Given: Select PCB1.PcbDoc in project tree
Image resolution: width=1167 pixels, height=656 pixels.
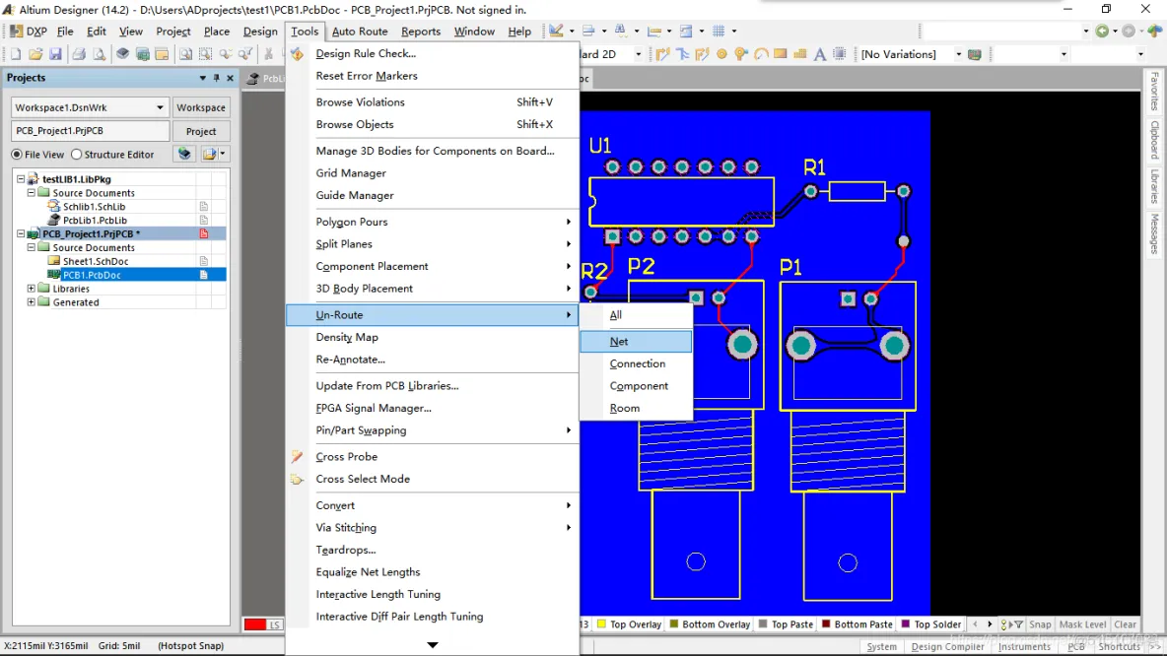Looking at the screenshot, I should [x=92, y=275].
